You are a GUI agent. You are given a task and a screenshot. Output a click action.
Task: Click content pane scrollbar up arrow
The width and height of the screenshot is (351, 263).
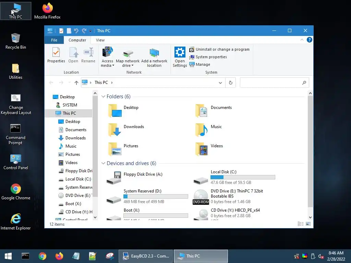(x=310, y=93)
